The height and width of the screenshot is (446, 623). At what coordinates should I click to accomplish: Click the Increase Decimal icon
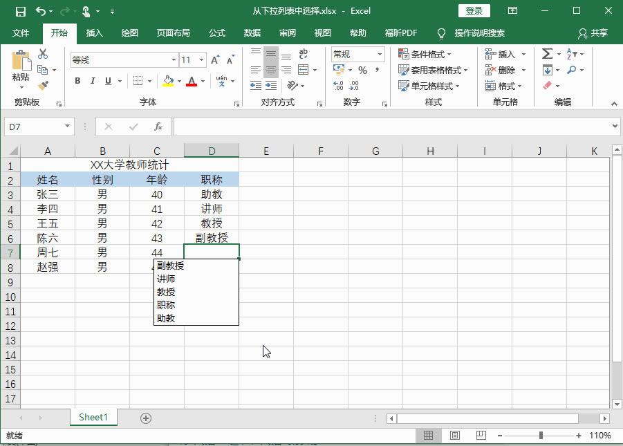337,86
